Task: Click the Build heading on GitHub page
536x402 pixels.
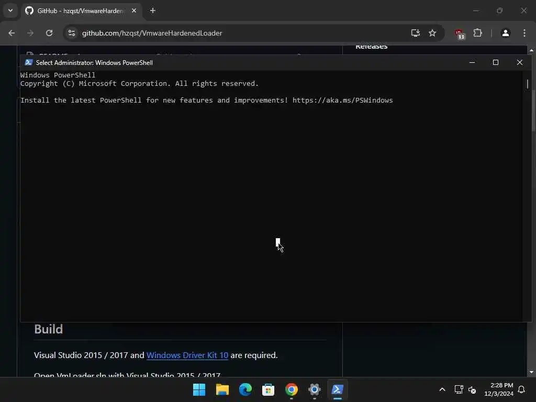Action: click(x=49, y=329)
